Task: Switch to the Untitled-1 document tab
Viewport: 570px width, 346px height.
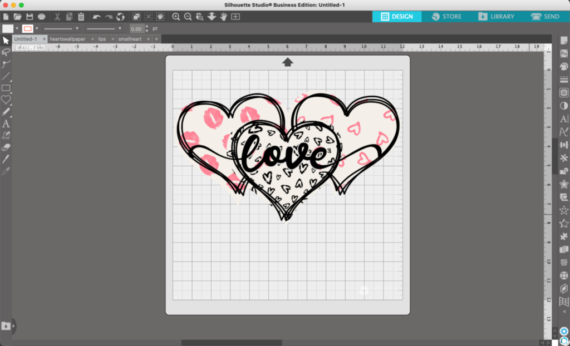Action: pos(26,39)
